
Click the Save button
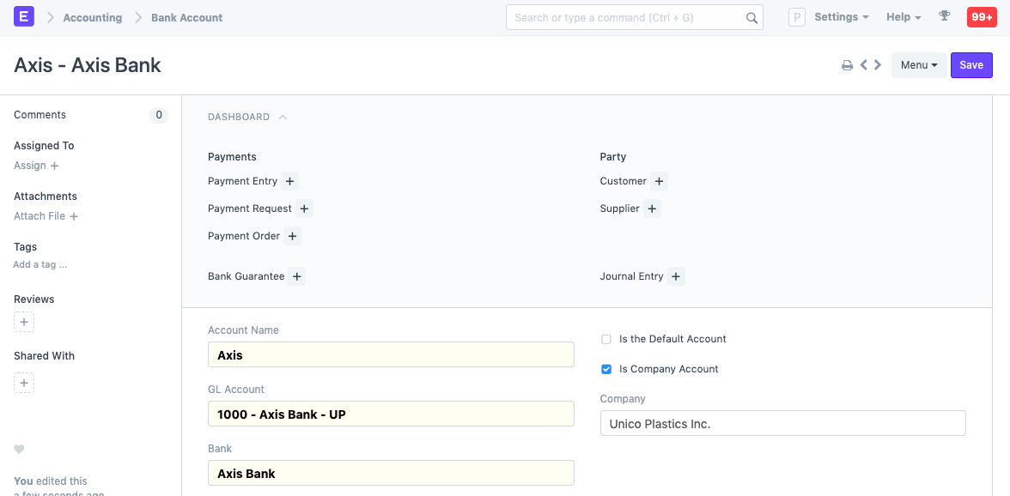point(971,65)
